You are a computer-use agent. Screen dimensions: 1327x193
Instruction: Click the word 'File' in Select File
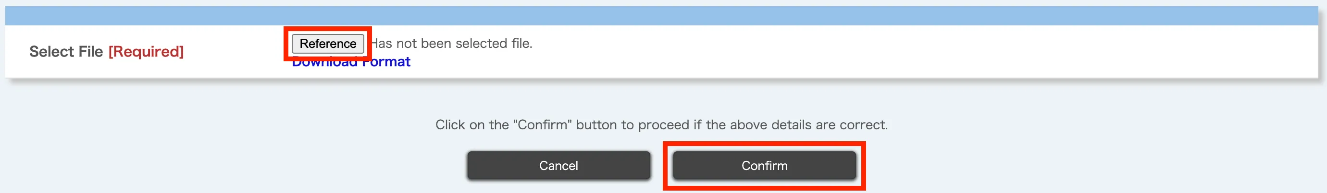[x=91, y=51]
